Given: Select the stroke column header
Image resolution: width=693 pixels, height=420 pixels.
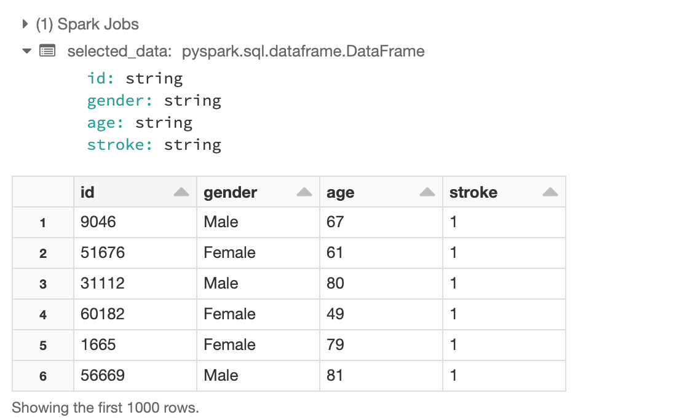Looking at the screenshot, I should [473, 192].
